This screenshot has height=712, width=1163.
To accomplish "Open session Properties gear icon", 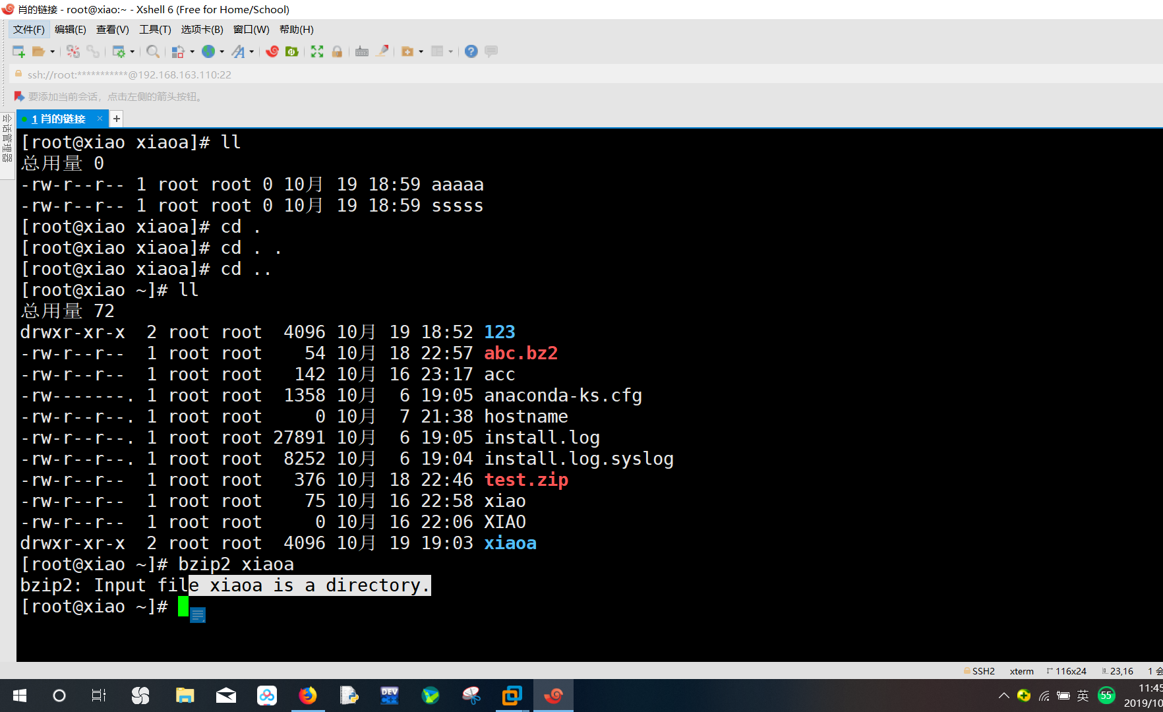I will pos(119,51).
